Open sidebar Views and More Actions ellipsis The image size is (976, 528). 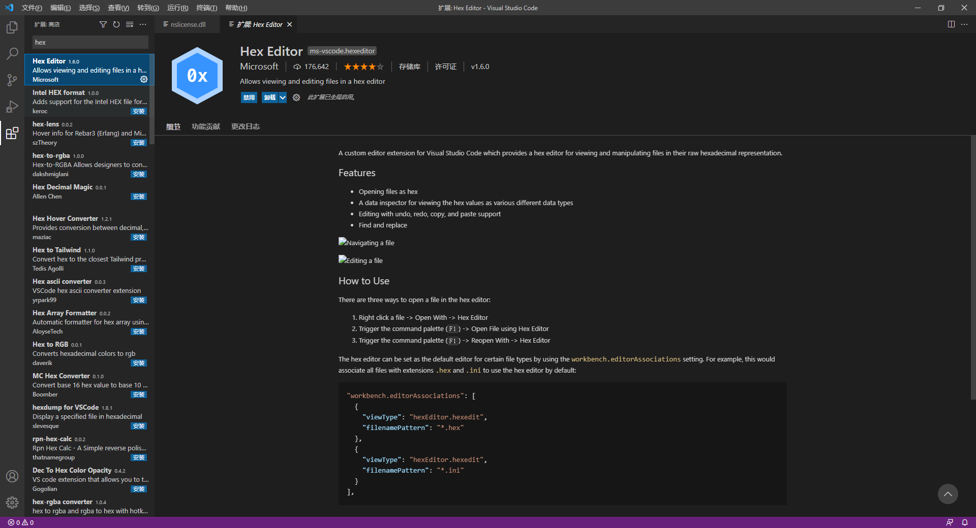(x=143, y=24)
